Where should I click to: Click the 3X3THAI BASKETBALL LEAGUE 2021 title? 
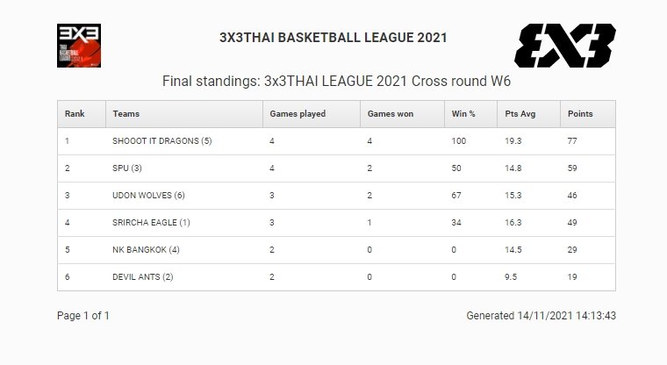pos(333,38)
